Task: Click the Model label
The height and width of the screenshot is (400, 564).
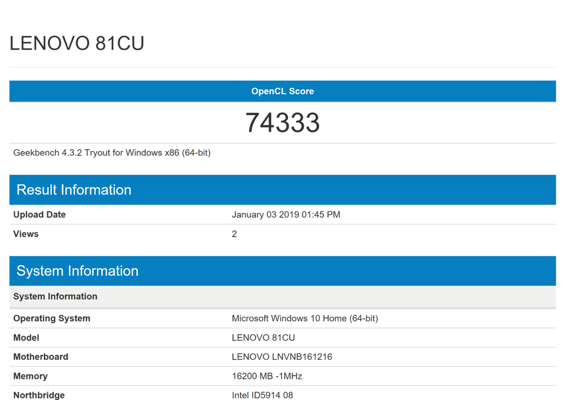Action: coord(26,338)
